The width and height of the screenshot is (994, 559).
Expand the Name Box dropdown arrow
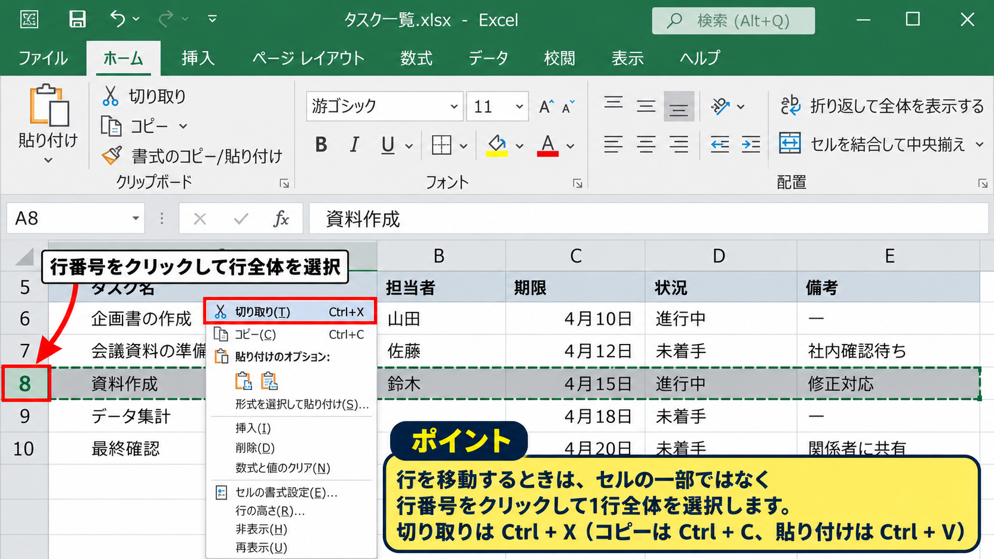click(x=136, y=219)
